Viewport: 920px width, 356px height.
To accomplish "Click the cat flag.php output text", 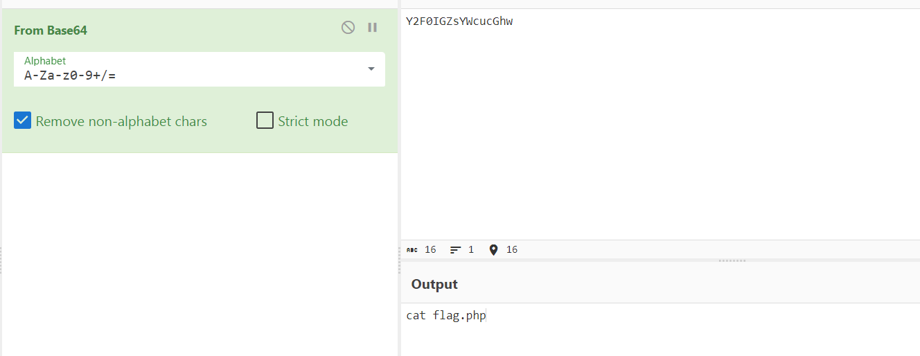I will 446,316.
